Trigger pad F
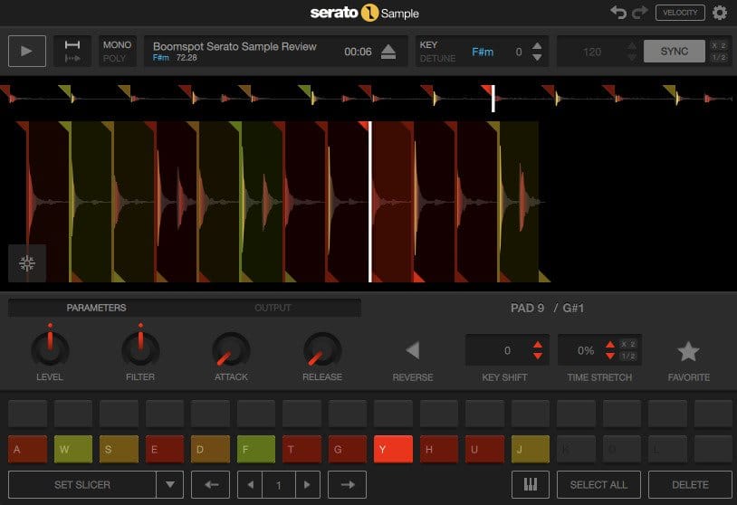Image resolution: width=737 pixels, height=505 pixels. click(x=256, y=449)
